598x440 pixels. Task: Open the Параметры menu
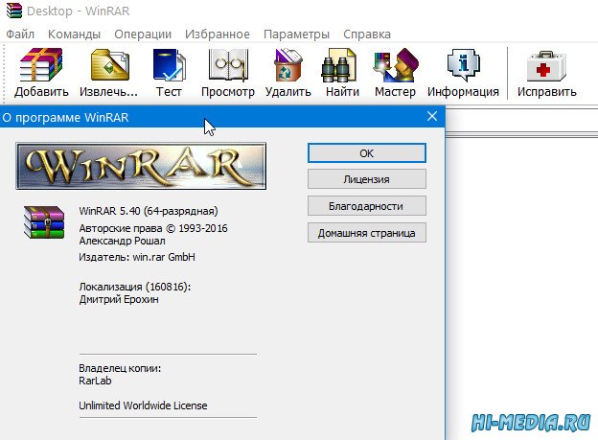pos(296,34)
